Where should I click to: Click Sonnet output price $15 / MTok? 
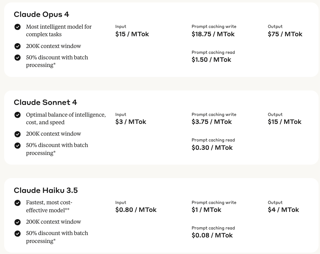[284, 122]
